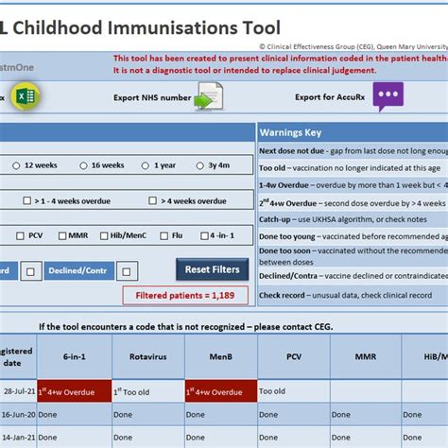Tick the > 4 weeks overdue checkbox
The image size is (448, 448).
pos(152,200)
